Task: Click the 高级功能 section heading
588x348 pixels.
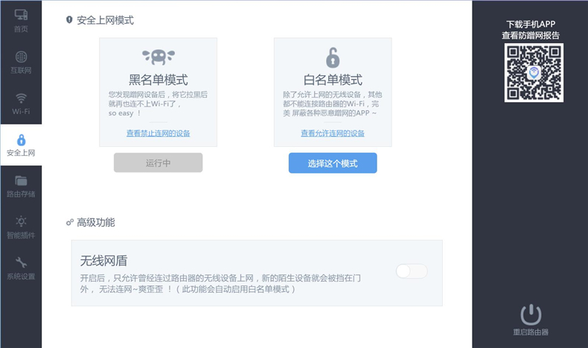Action: click(95, 222)
